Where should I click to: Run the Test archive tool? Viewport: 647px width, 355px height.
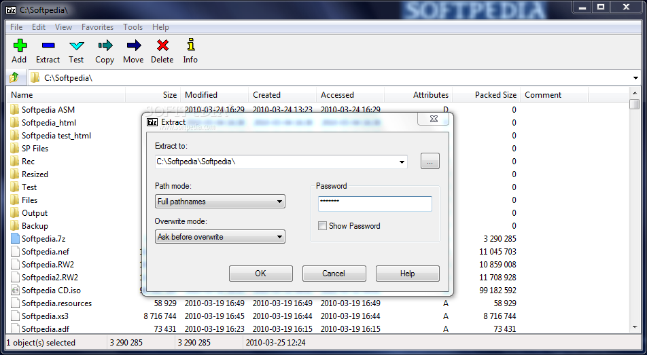tap(76, 45)
